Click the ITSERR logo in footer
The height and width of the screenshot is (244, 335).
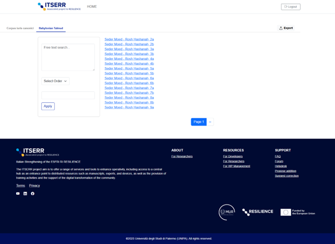click(x=37, y=151)
